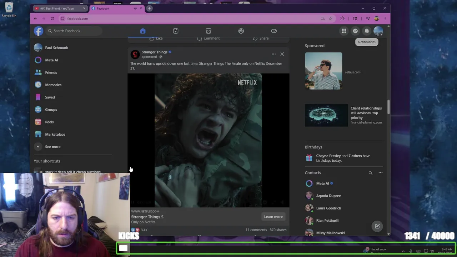
Task: Open the 8.4K reactions list
Action: tap(139, 230)
